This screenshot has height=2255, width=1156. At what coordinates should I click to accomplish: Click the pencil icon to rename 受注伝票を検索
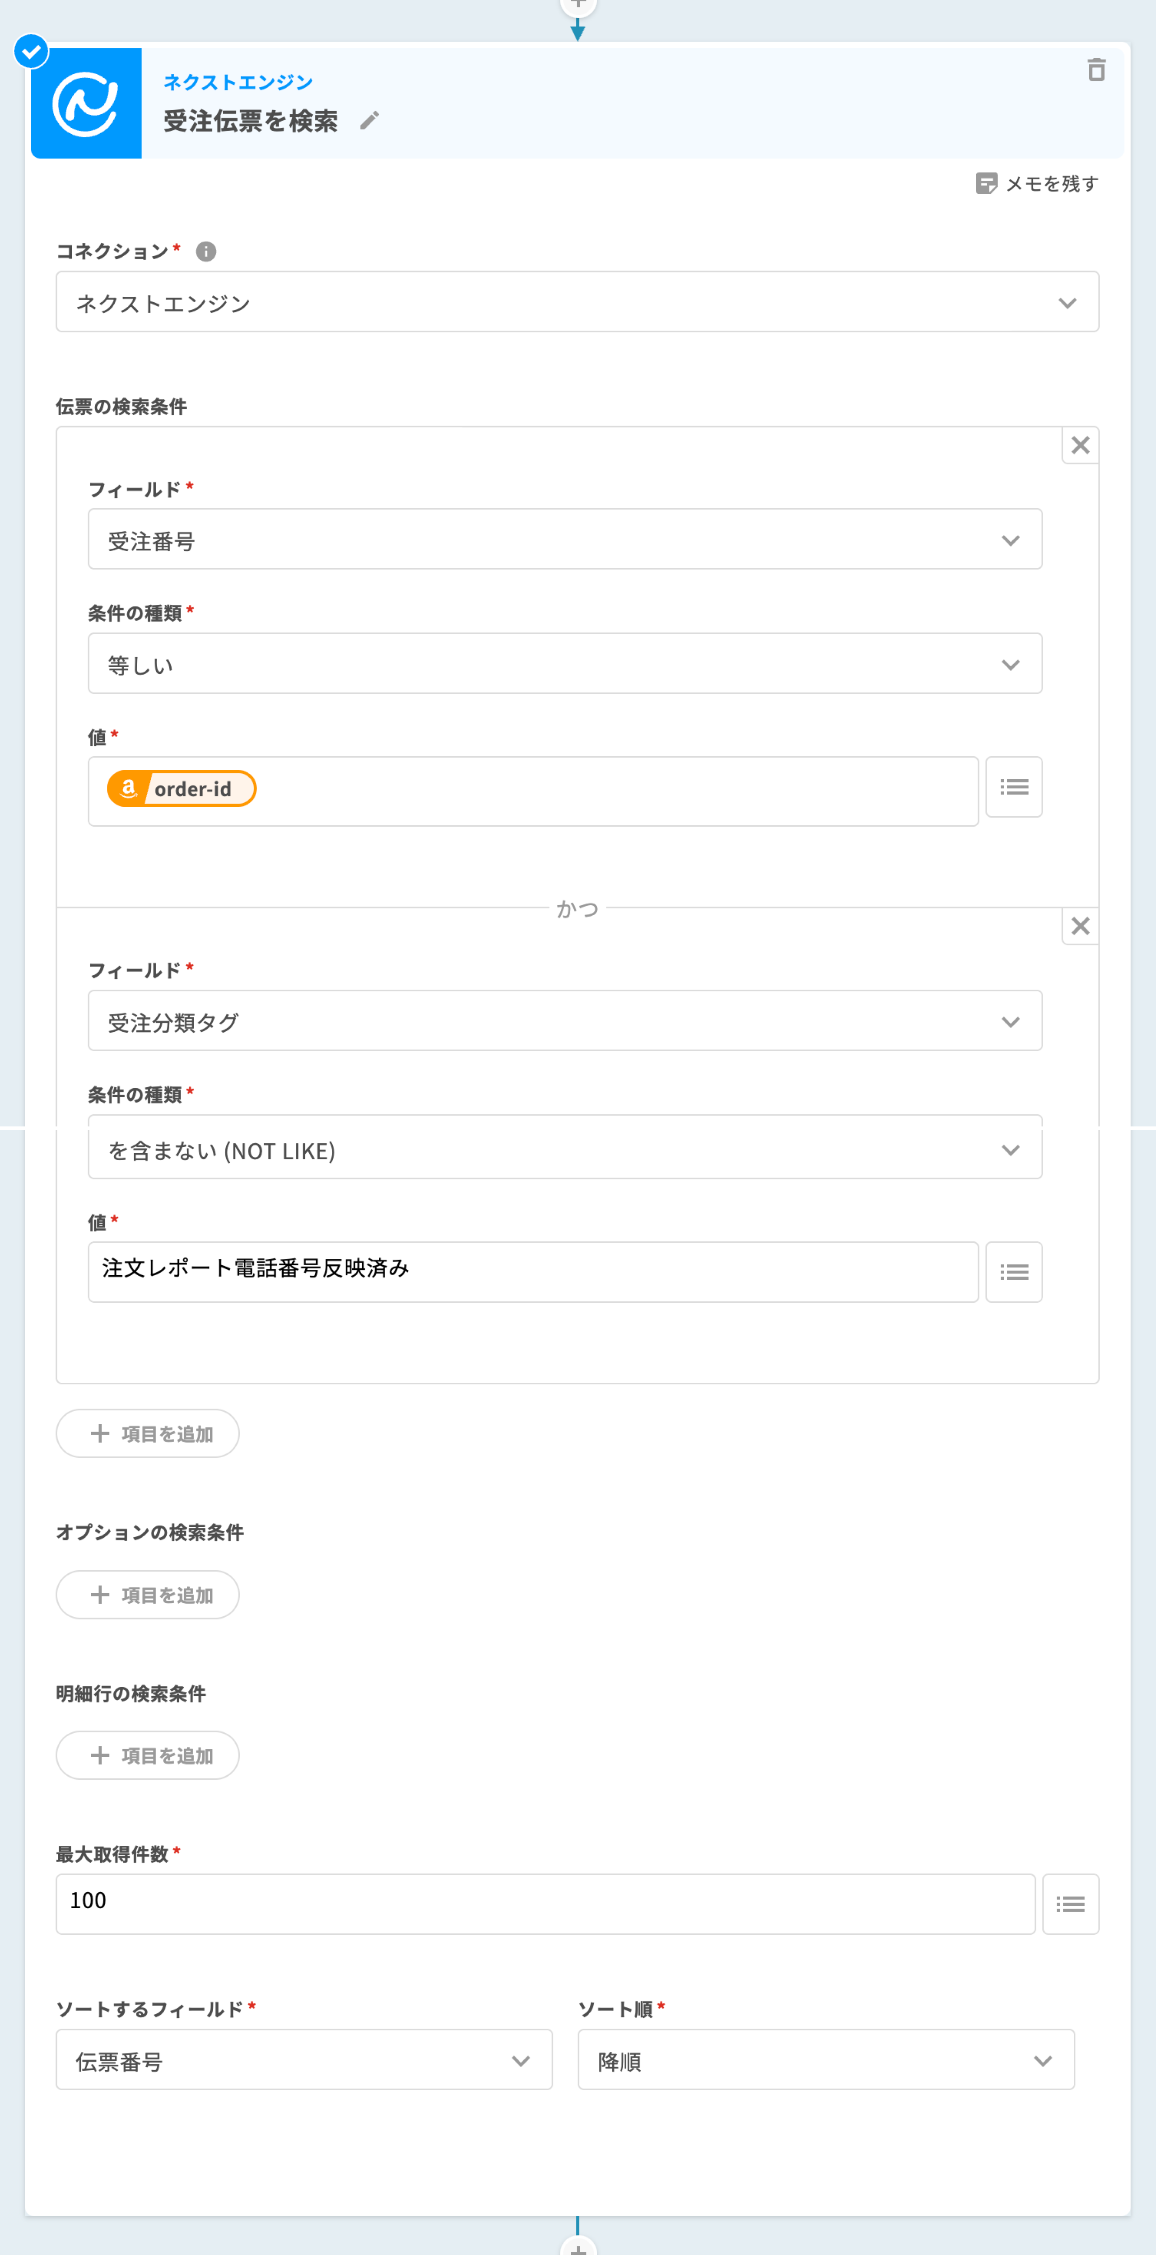click(x=370, y=121)
